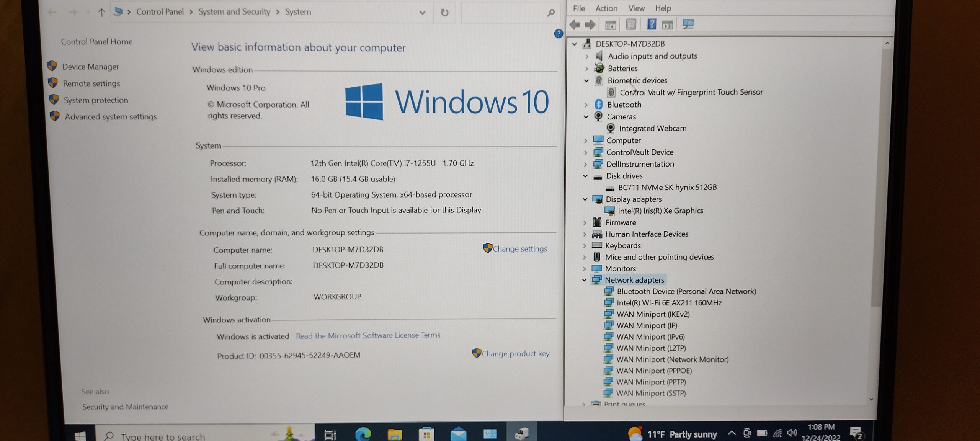Image resolution: width=980 pixels, height=441 pixels.
Task: Expand the Batteries category
Action: click(586, 69)
